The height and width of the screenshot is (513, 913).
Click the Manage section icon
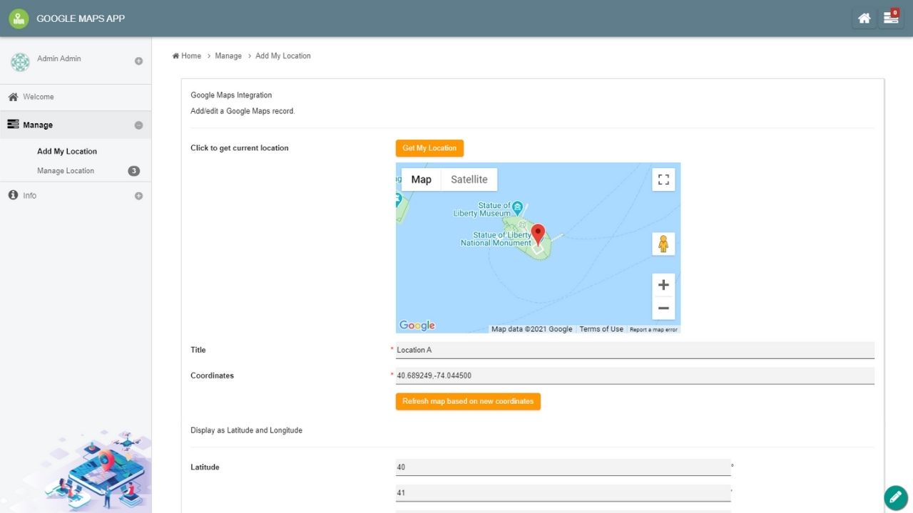point(13,125)
